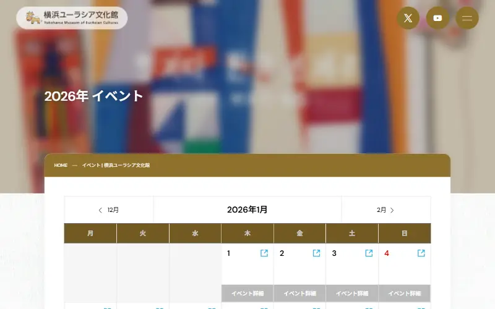The width and height of the screenshot is (495, 309).
Task: Open external link icon for January 3
Action: tap(369, 253)
